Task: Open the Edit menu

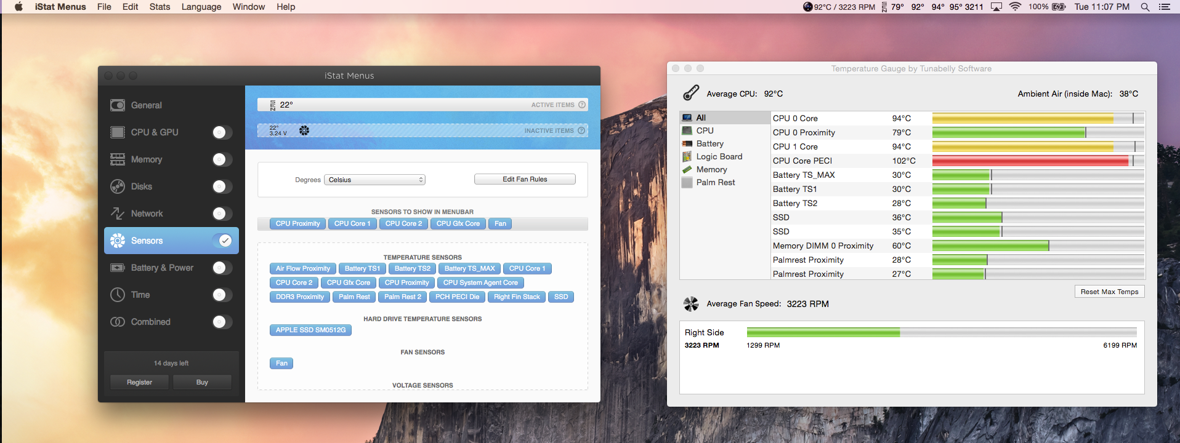Action: 130,7
